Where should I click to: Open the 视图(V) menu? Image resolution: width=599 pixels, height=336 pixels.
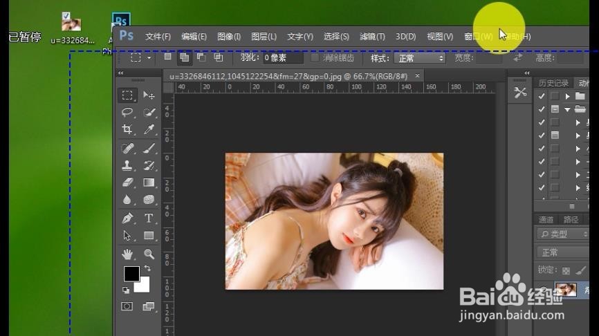(440, 37)
